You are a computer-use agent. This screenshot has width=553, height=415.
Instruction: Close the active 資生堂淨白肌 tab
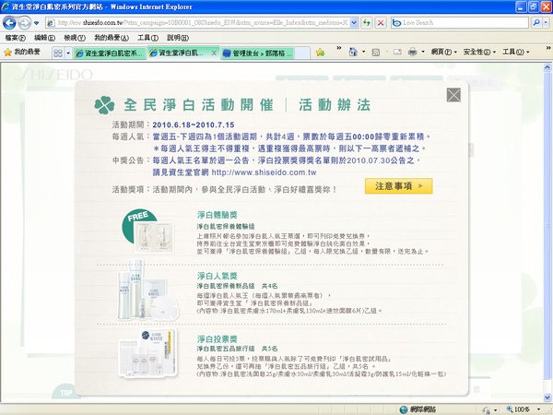214,53
